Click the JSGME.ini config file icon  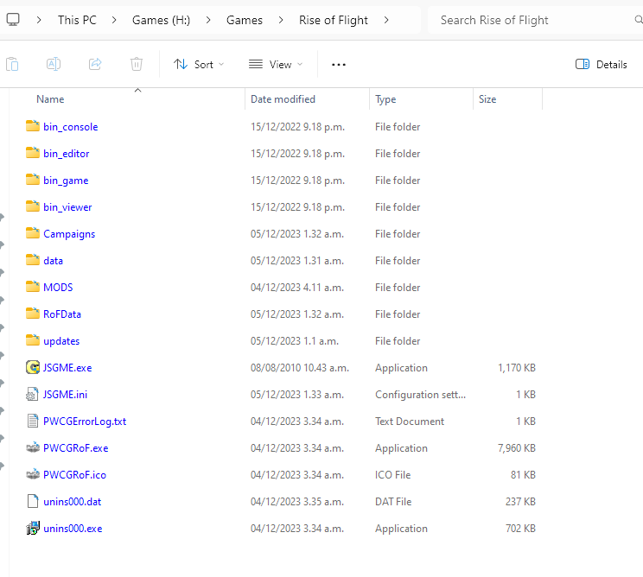tap(33, 394)
